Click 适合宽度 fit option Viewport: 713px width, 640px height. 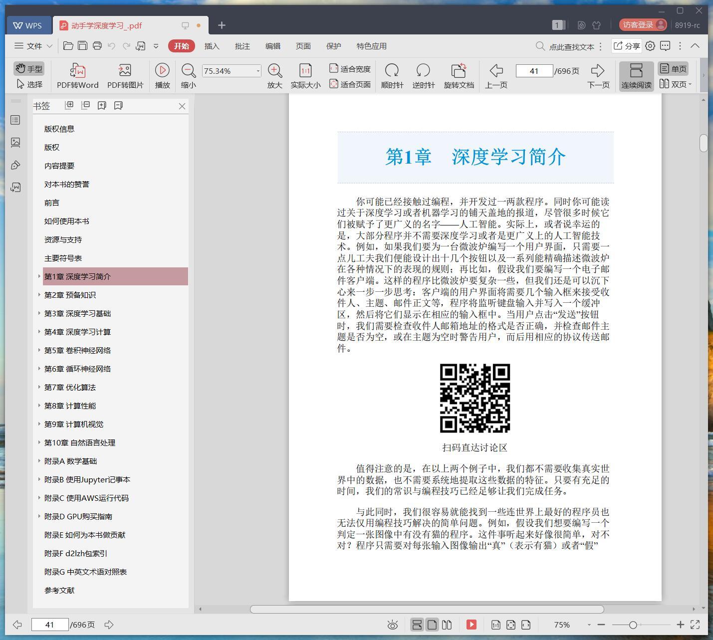[350, 69]
